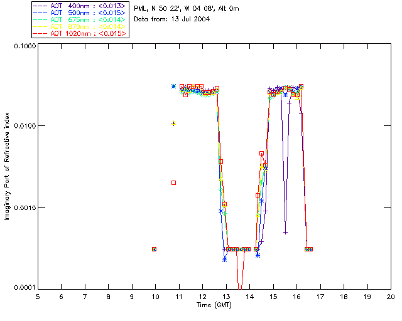The height and width of the screenshot is (321, 402).
Task: Click the AOT 870nm legend entry
Action: tap(79, 26)
